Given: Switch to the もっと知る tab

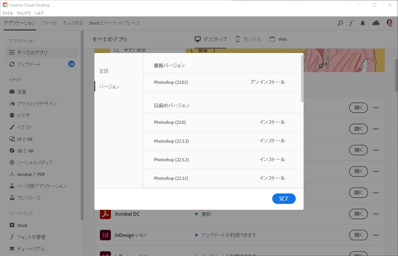Looking at the screenshot, I should coord(73,23).
